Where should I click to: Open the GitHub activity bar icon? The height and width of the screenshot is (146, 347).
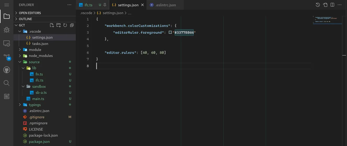pos(7,70)
